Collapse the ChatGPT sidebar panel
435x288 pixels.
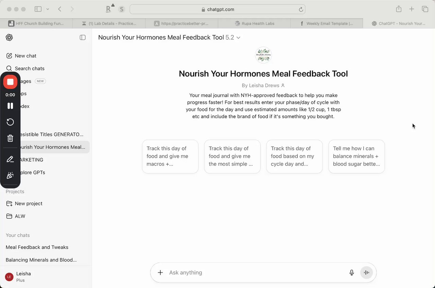click(x=83, y=37)
